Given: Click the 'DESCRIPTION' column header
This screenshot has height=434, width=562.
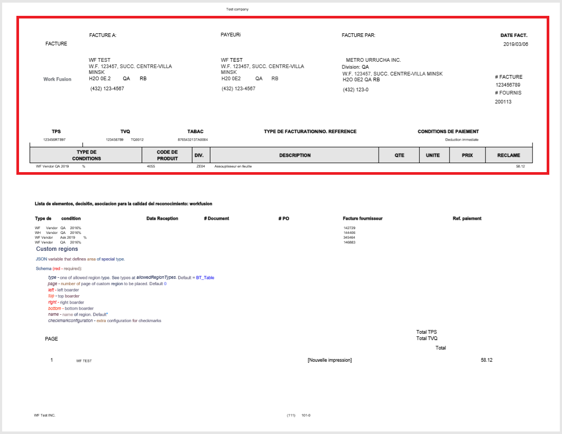Looking at the screenshot, I should coord(294,155).
